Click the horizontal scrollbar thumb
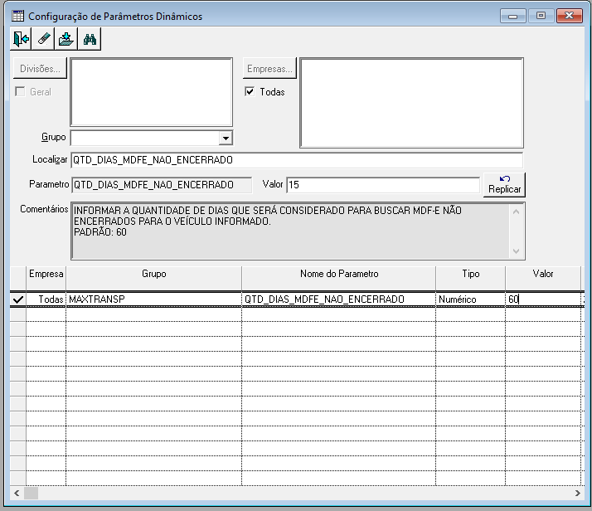 coord(31,493)
